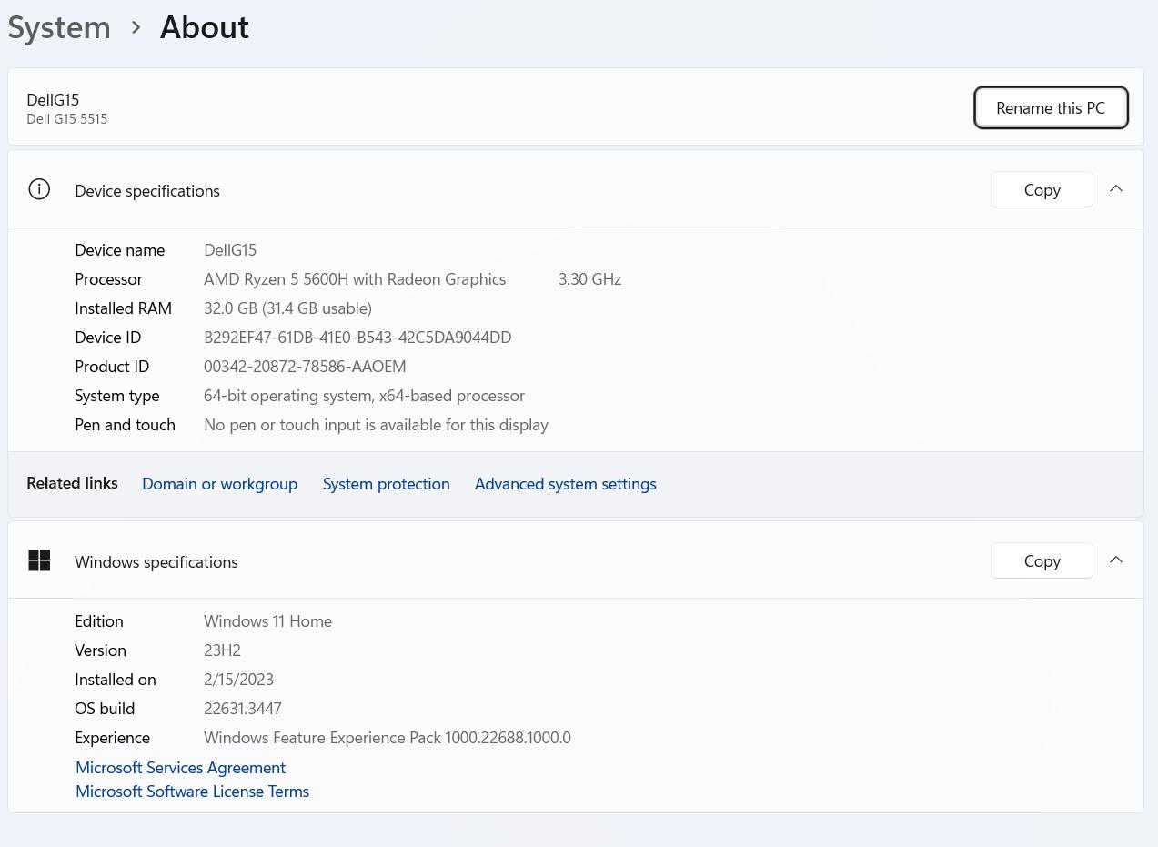Click the About page heading
This screenshot has height=847, width=1158.
point(204,27)
